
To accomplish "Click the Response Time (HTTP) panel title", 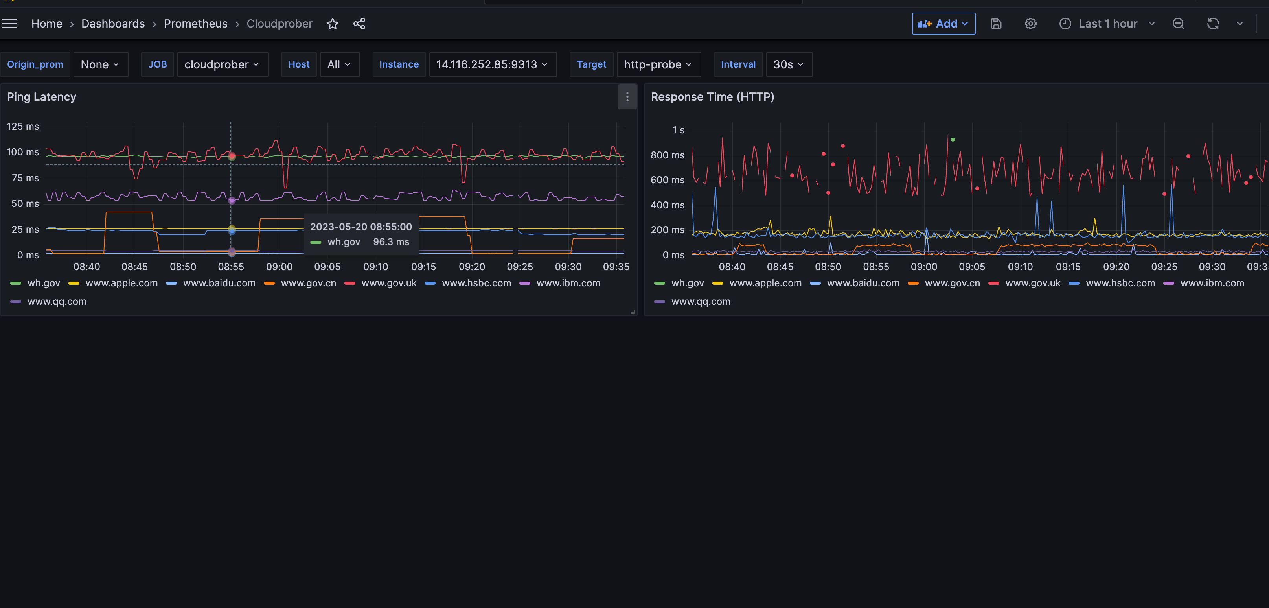I will coord(712,97).
